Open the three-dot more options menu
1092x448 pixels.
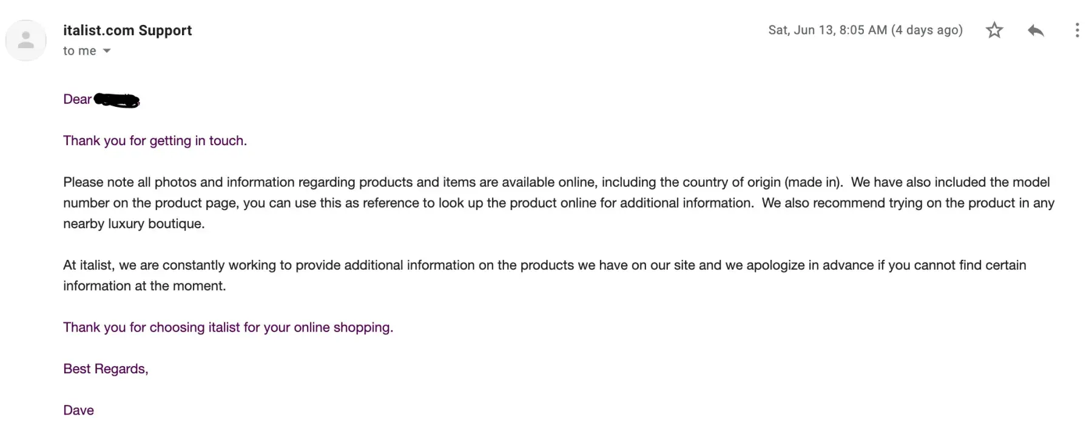pyautogui.click(x=1077, y=30)
